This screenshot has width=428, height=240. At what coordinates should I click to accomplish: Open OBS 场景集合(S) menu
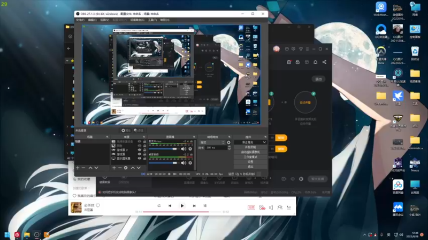pos(137,20)
